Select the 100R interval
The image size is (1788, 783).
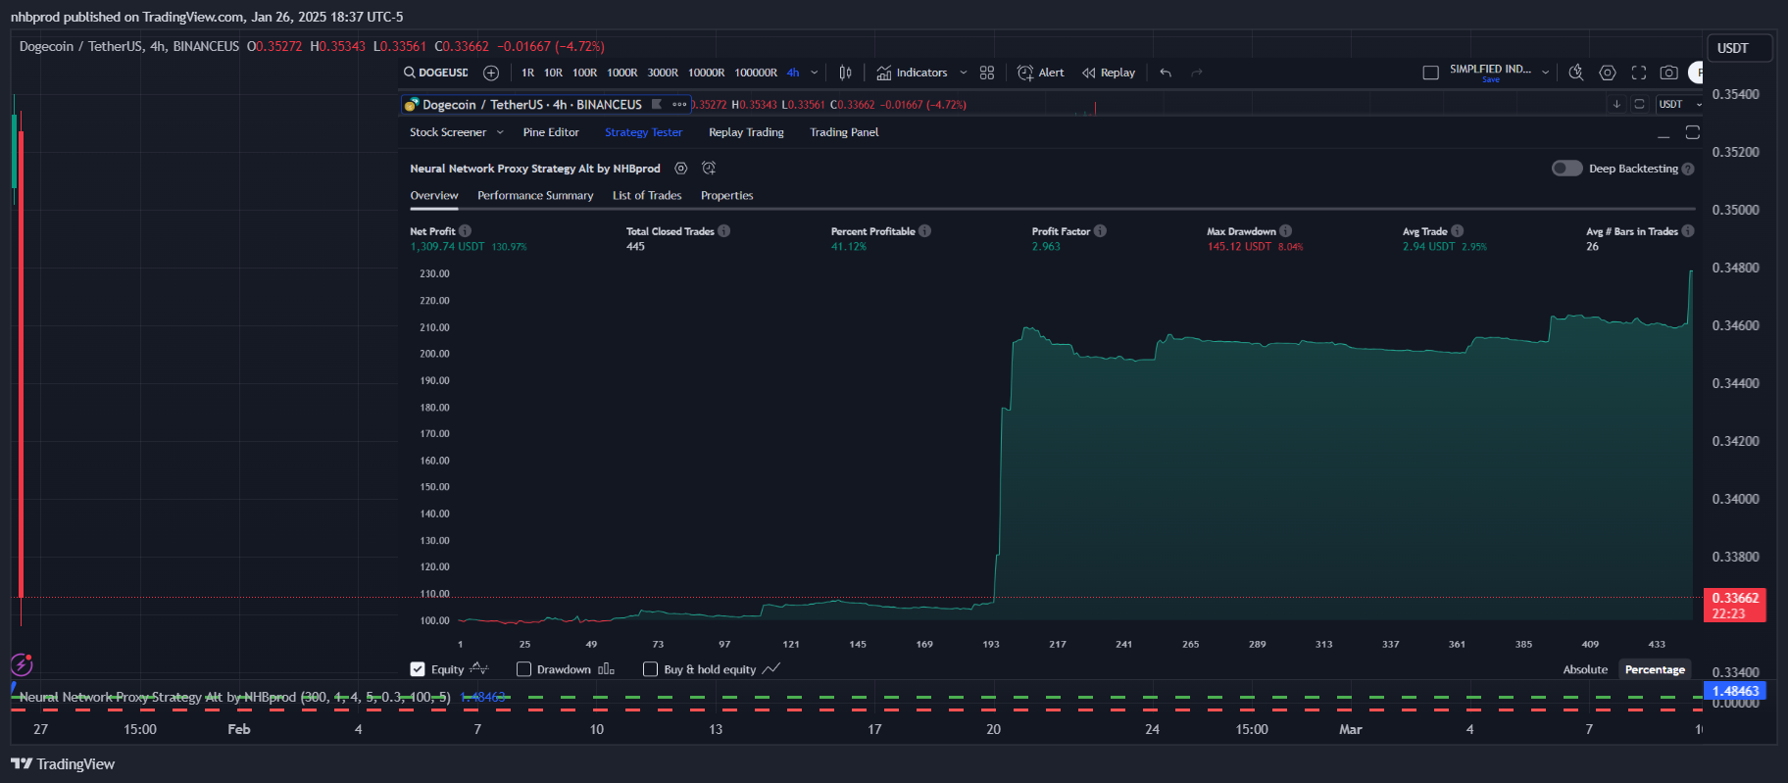pyautogui.click(x=585, y=73)
